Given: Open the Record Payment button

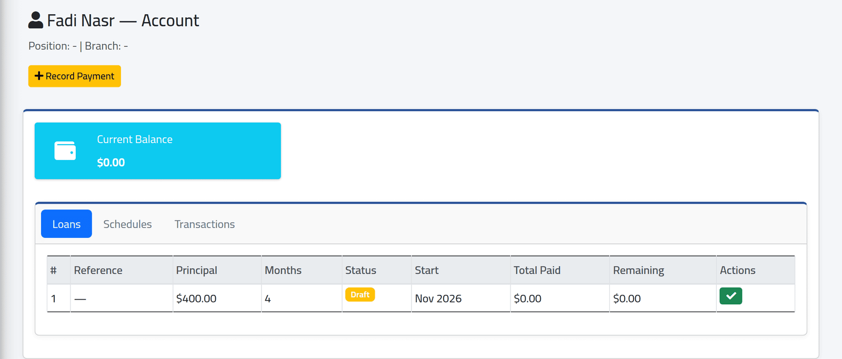Looking at the screenshot, I should tap(75, 76).
